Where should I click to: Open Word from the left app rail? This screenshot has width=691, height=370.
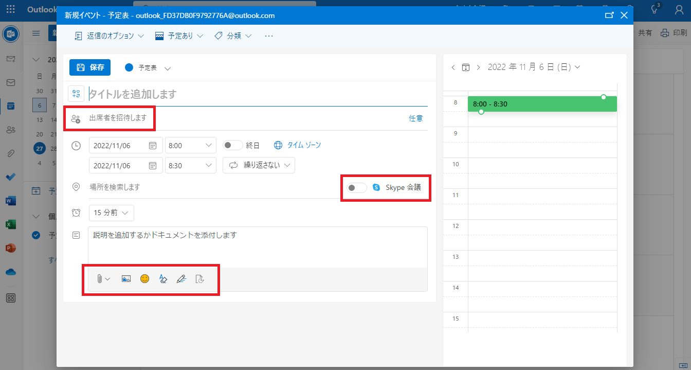(x=11, y=200)
